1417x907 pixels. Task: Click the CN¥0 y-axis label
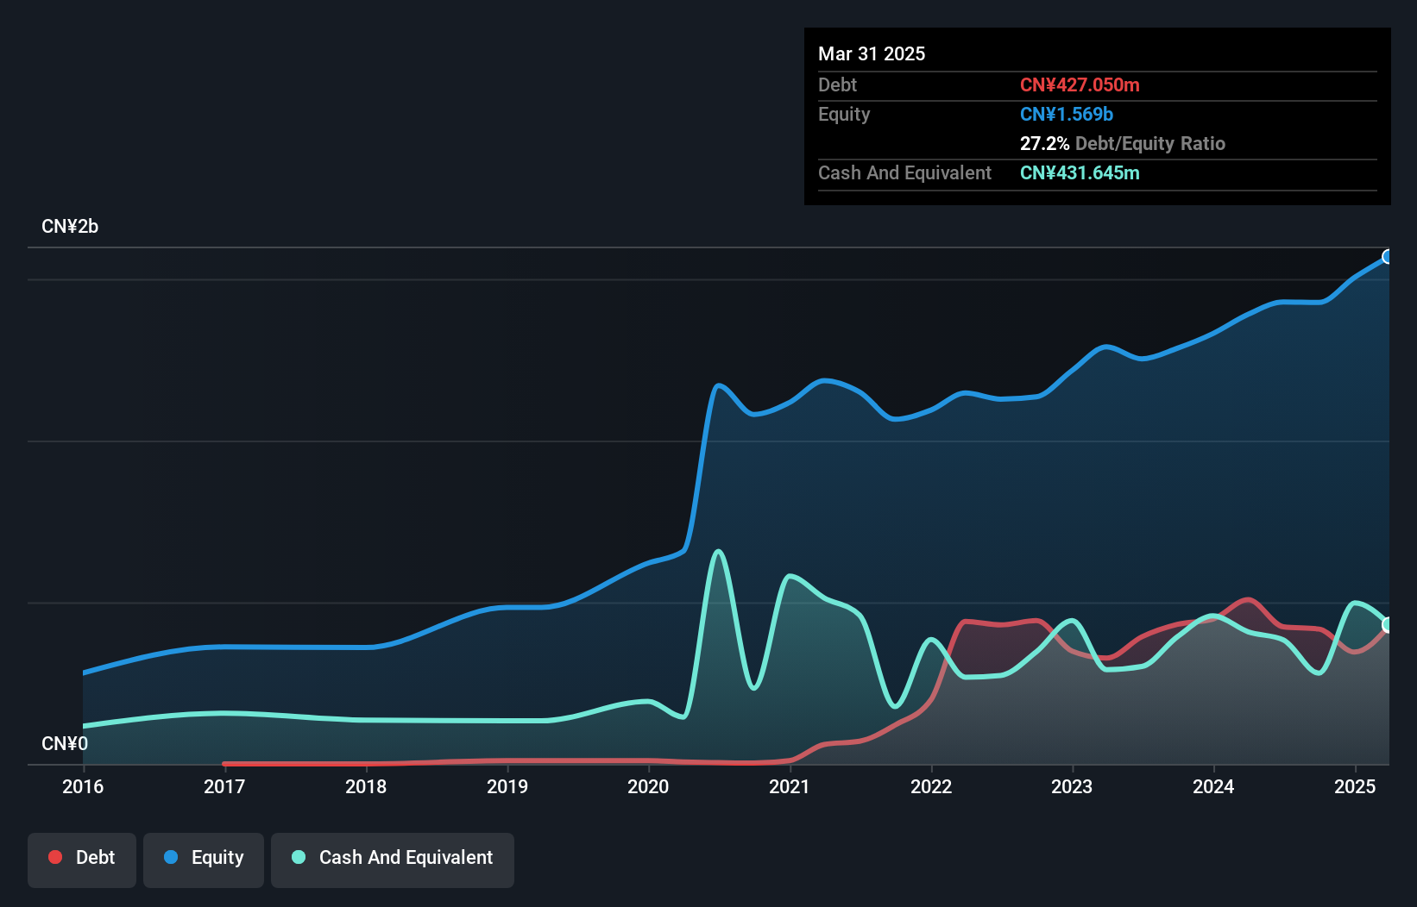point(65,743)
